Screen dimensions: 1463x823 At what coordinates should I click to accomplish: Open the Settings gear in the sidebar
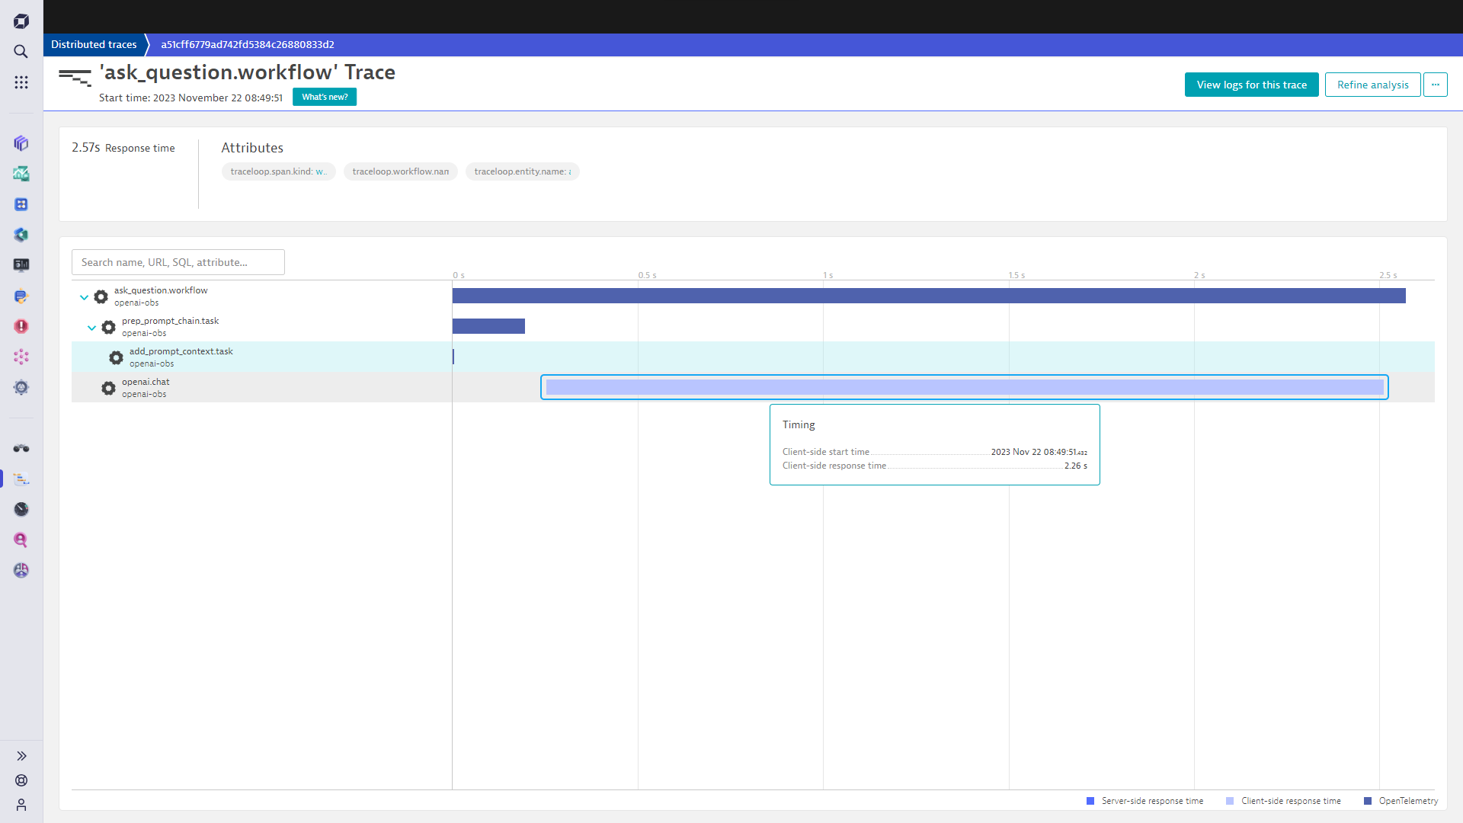(x=21, y=387)
